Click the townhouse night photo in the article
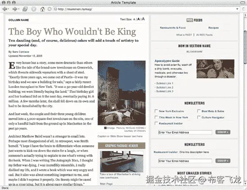 tap(121, 93)
